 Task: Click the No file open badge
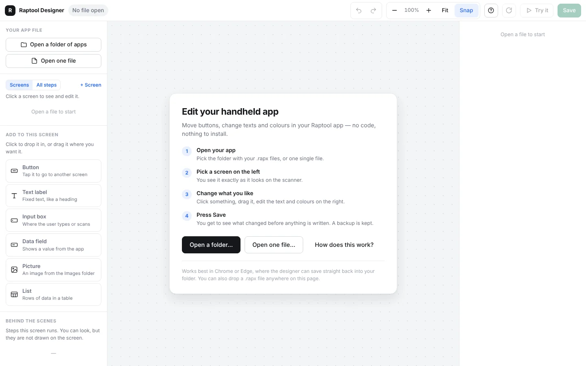point(88,11)
